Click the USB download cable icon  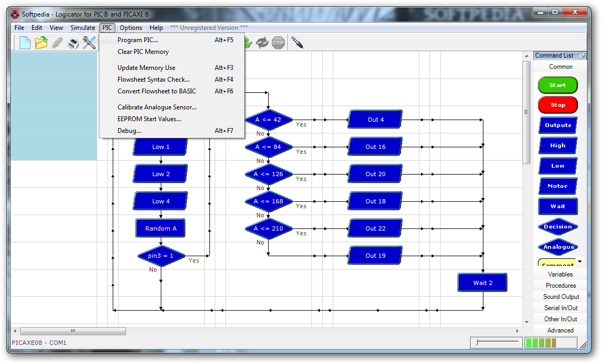point(57,43)
